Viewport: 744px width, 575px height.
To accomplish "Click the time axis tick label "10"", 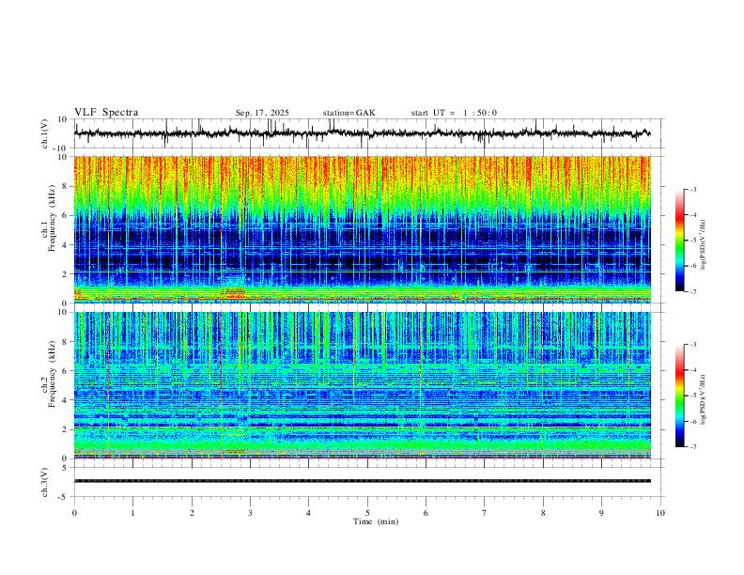I will 660,513.
